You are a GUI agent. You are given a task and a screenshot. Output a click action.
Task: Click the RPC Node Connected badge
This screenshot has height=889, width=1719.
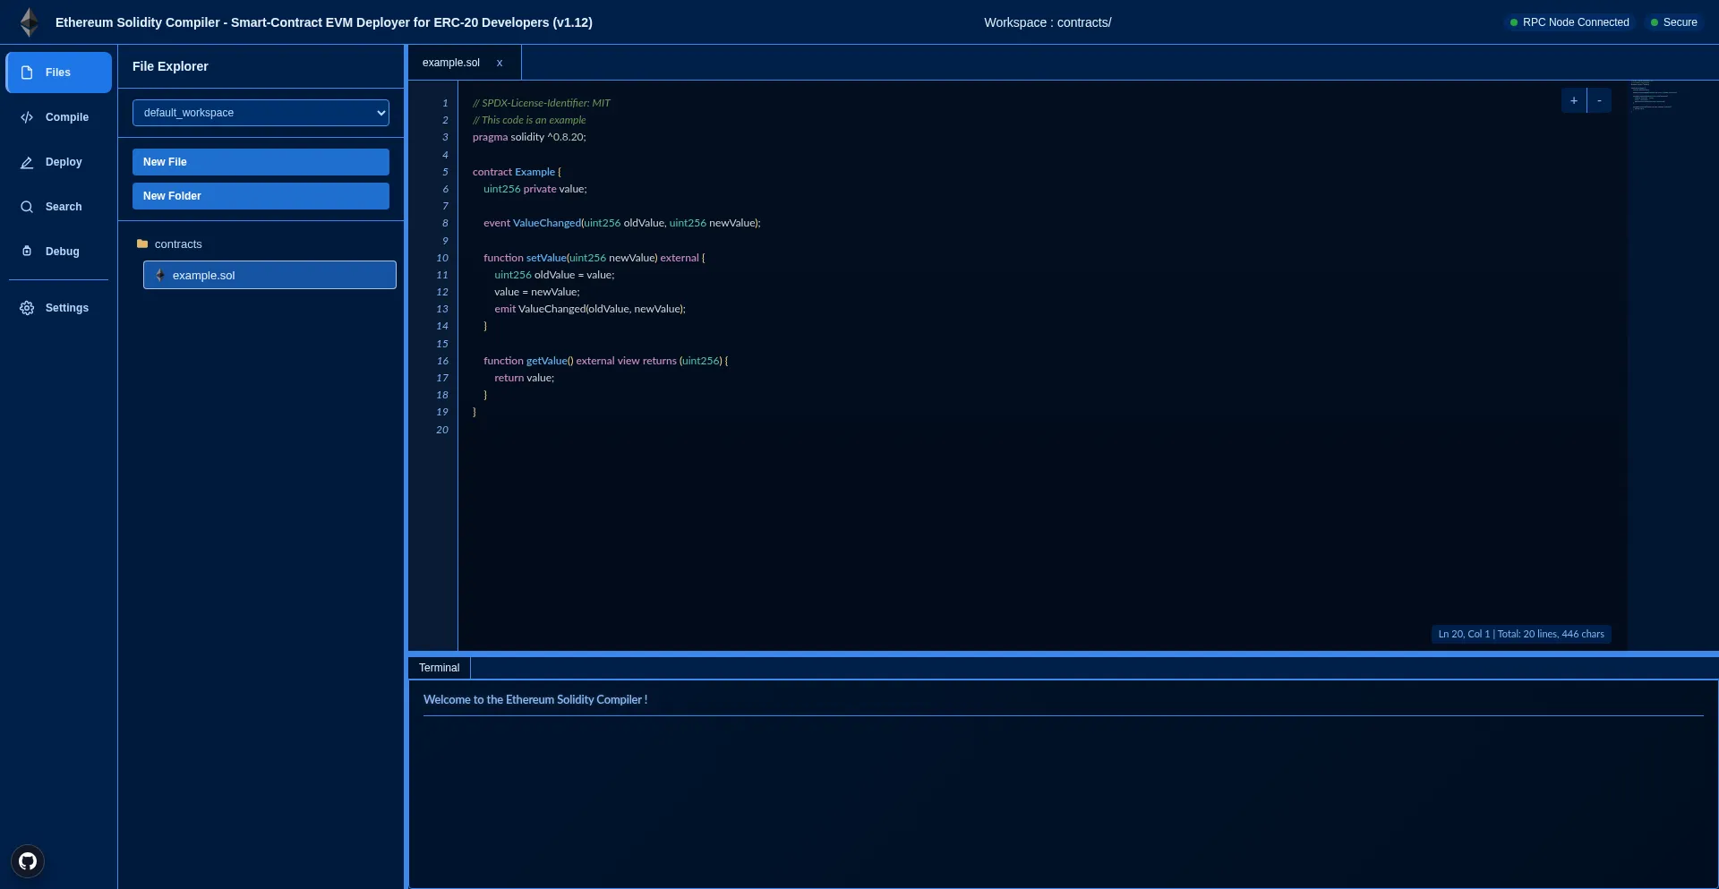(1569, 22)
